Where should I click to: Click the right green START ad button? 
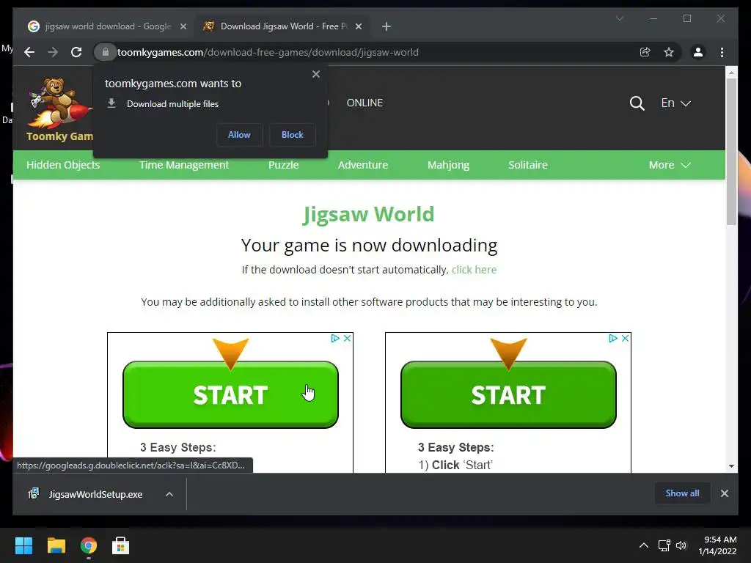(x=508, y=394)
